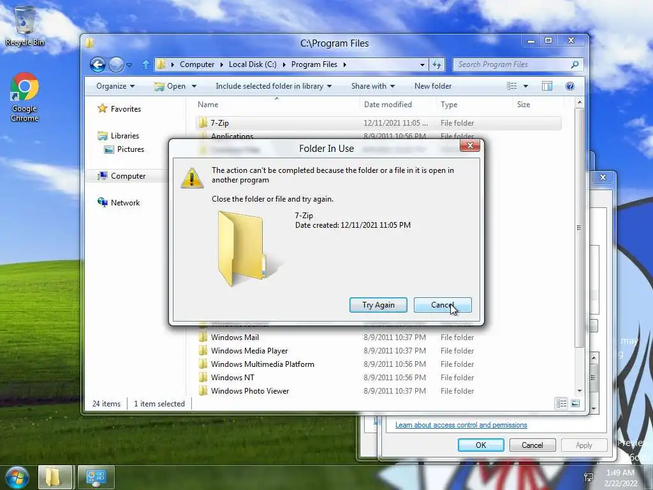Click Program Files in the breadcrumb

(x=314, y=64)
